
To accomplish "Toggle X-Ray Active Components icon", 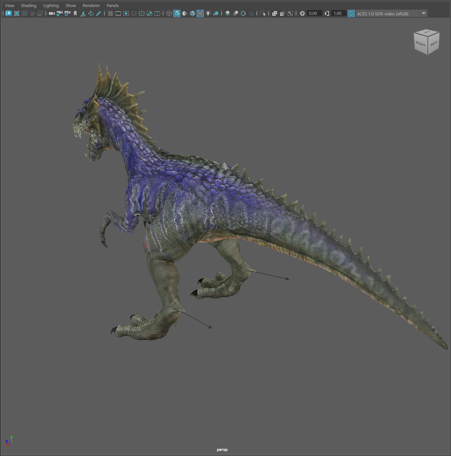I will (x=282, y=13).
